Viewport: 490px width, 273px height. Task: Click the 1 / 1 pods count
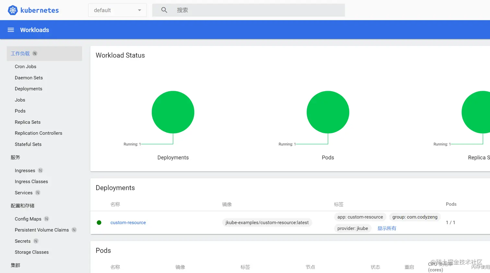[450, 223]
